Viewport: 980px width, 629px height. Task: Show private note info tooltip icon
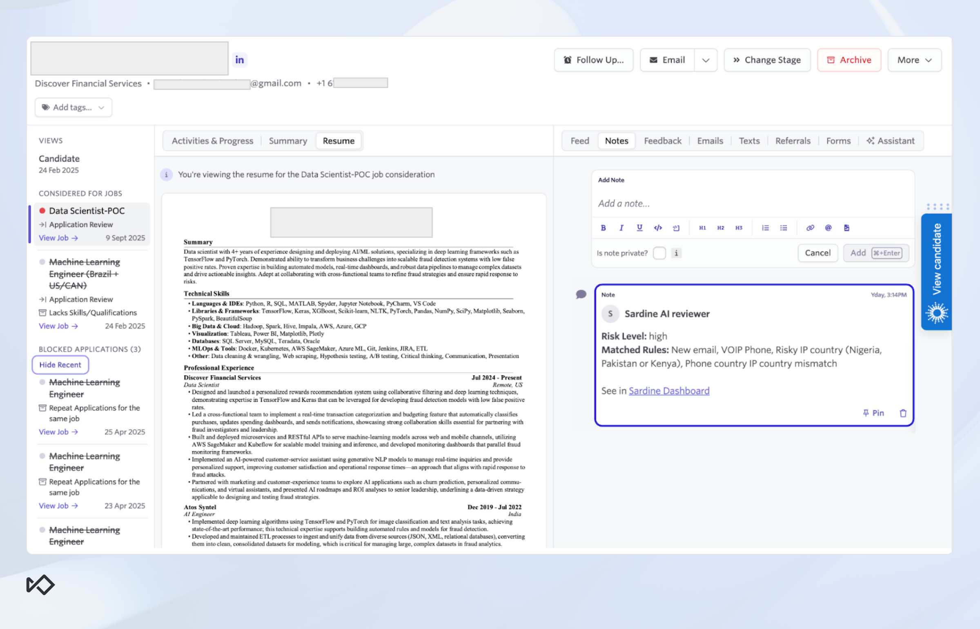(x=676, y=253)
